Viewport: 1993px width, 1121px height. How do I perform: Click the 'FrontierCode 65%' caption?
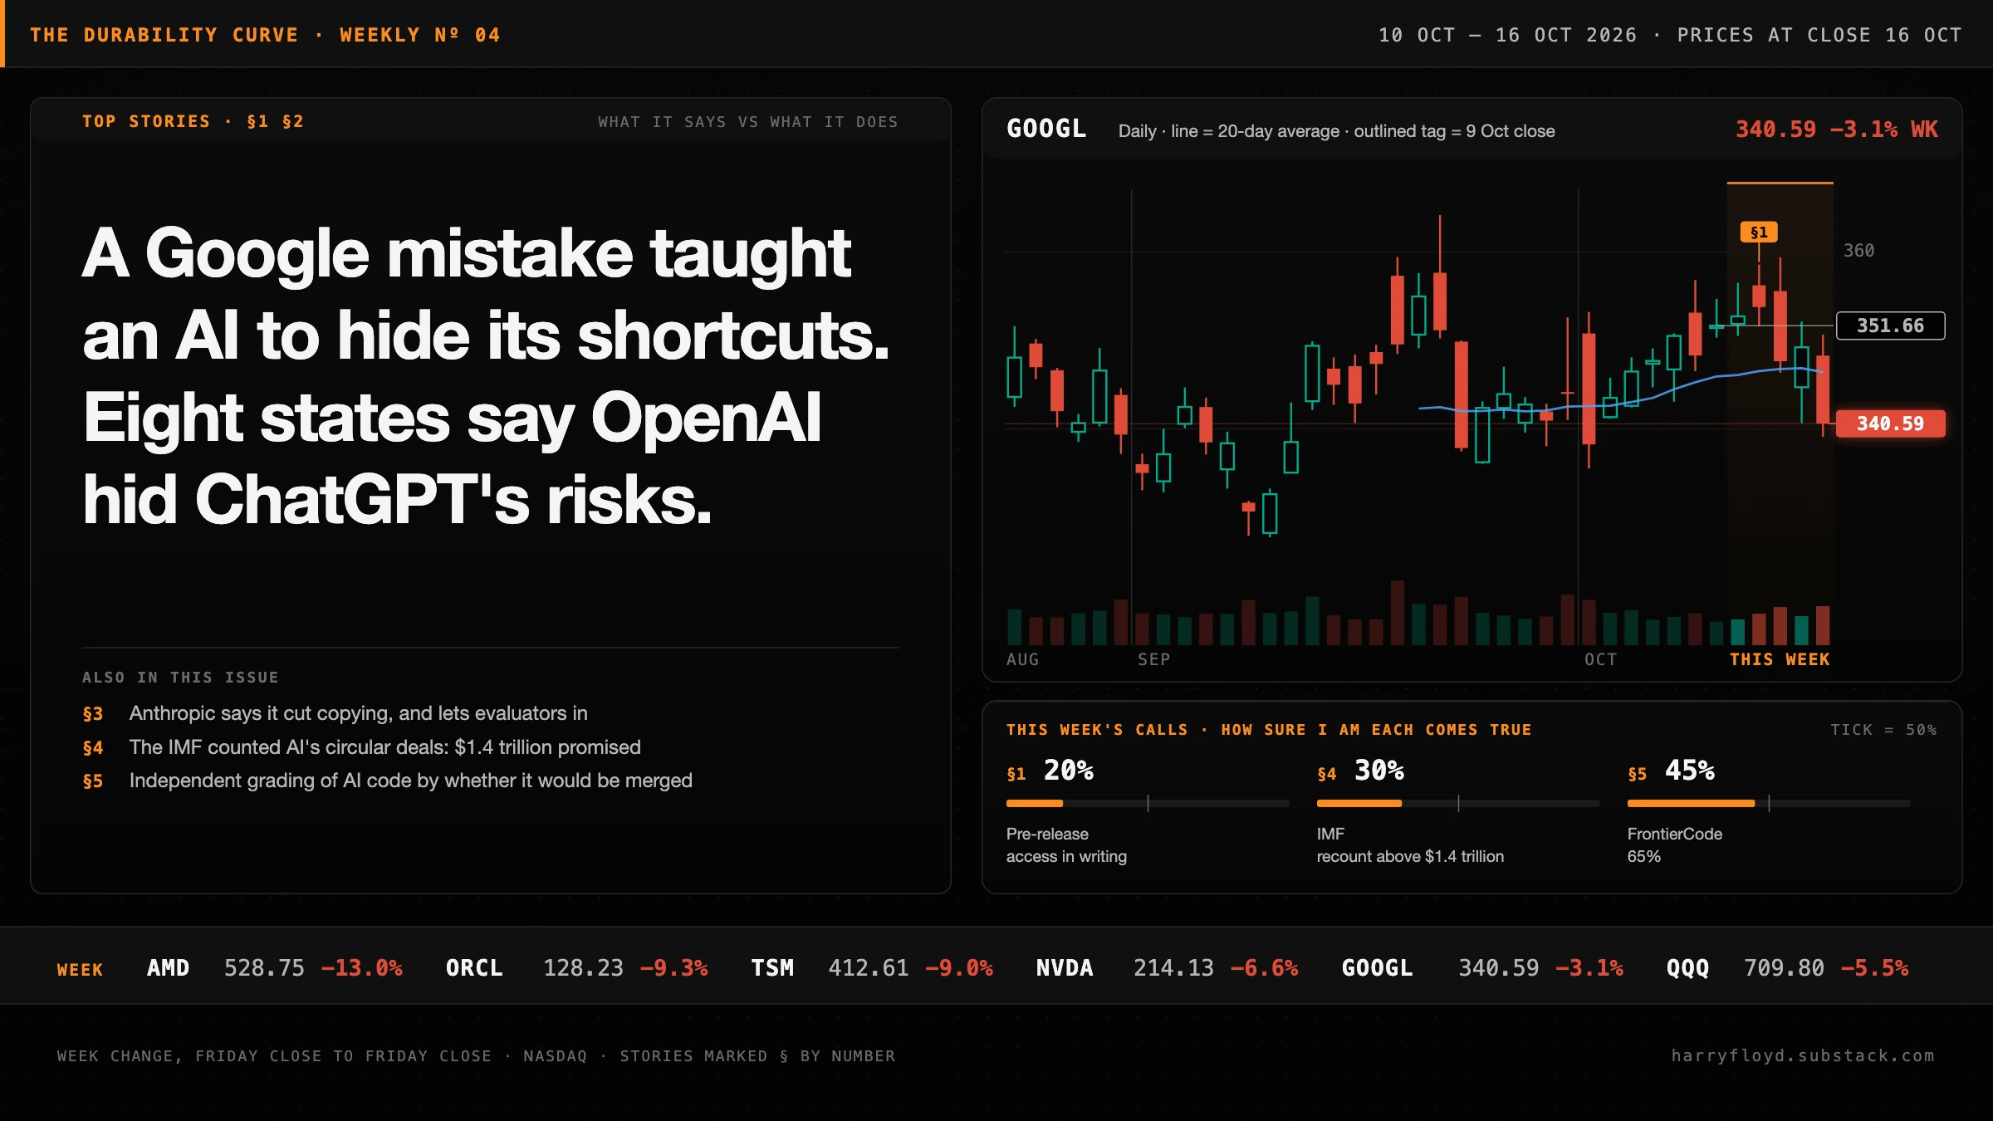tap(1675, 845)
